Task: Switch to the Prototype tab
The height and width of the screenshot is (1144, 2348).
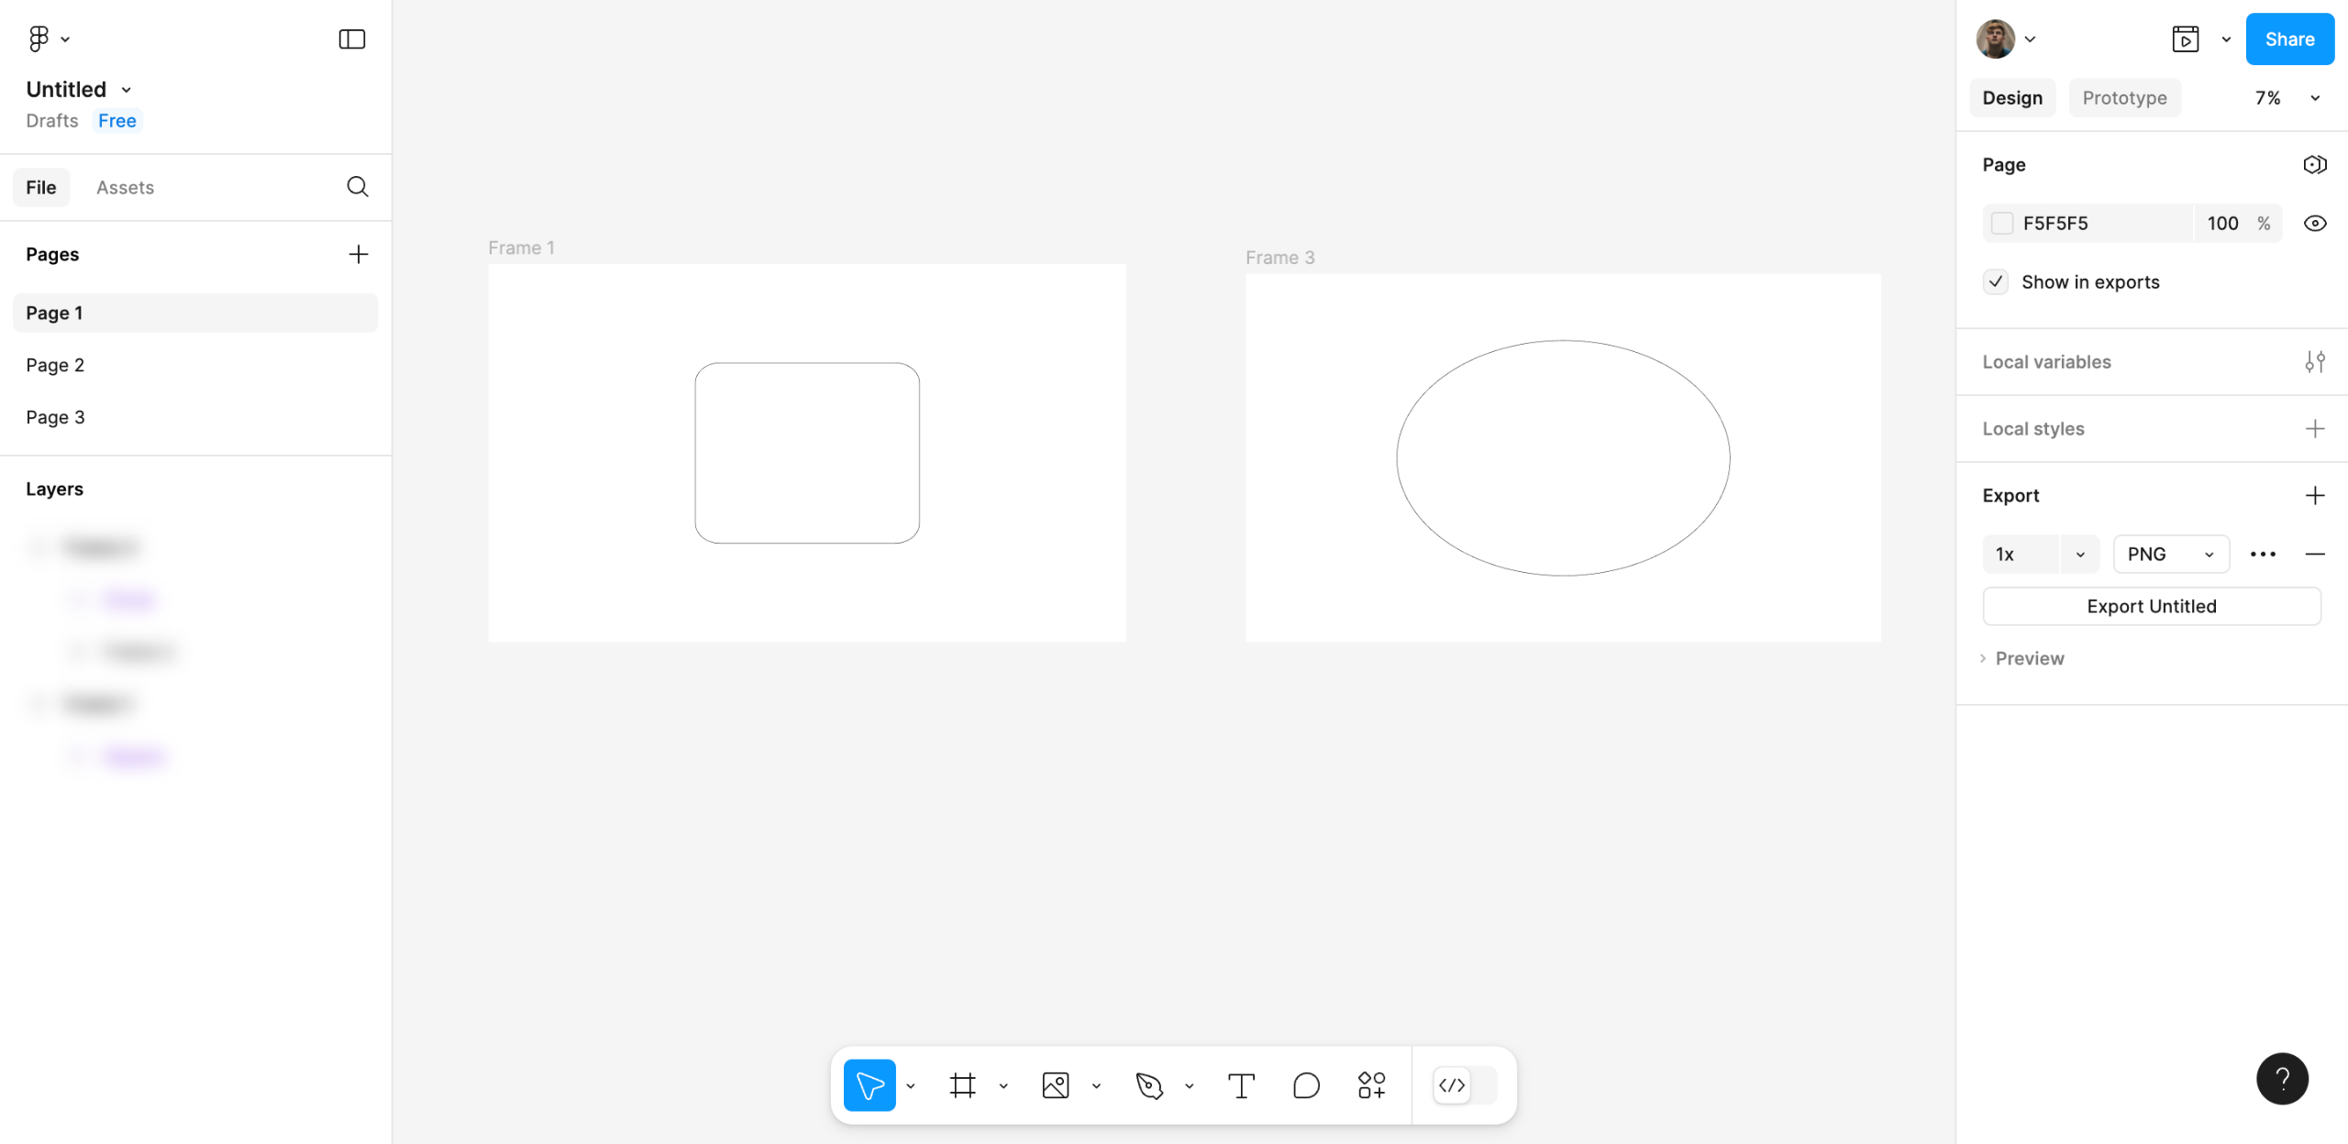Action: 2124,98
